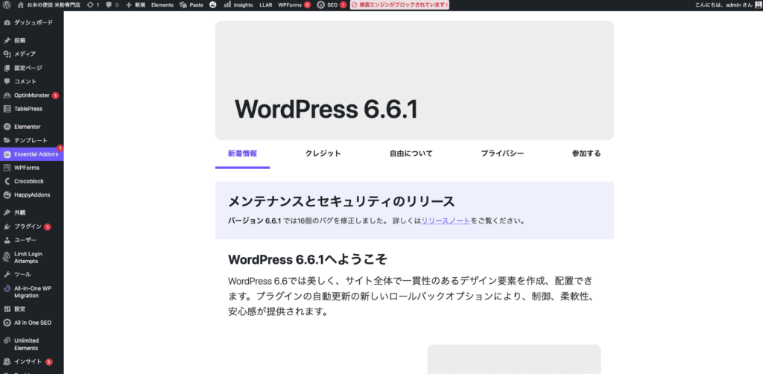Viewport: 763px width, 374px height.
Task: Switch to the クレジット tab
Action: 323,153
